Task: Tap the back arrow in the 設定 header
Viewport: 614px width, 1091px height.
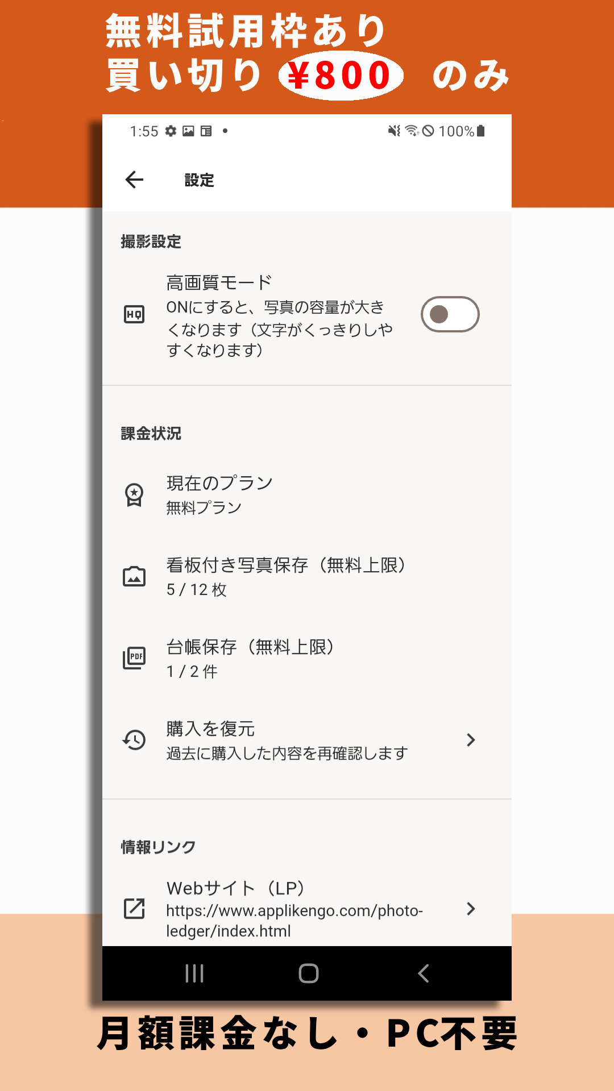Action: (x=135, y=180)
